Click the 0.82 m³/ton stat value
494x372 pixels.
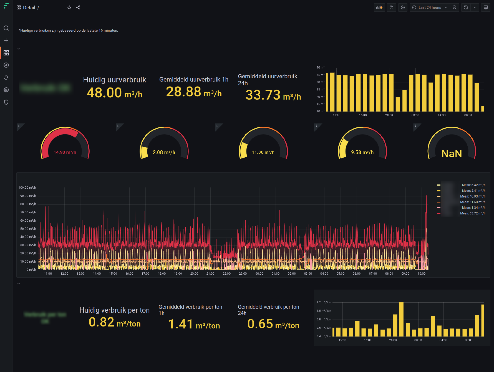(115, 322)
